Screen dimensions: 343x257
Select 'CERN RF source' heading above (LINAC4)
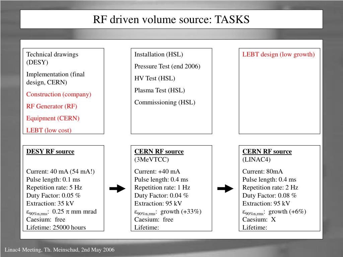click(267, 152)
